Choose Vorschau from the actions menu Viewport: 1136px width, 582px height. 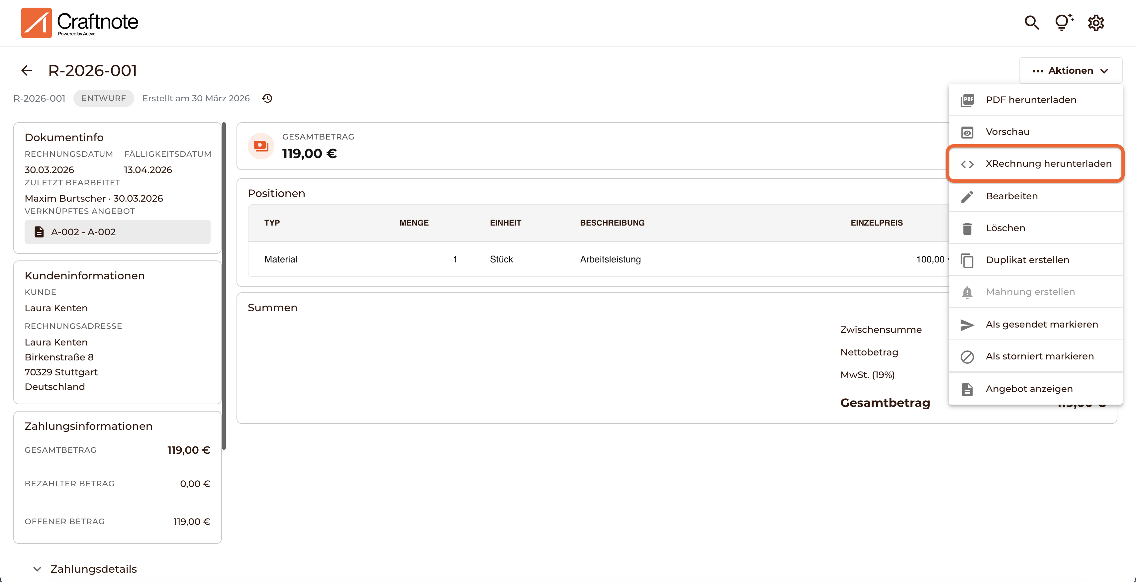click(x=1007, y=132)
